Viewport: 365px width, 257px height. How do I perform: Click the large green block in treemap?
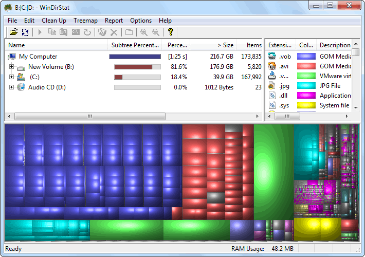(x=273, y=170)
